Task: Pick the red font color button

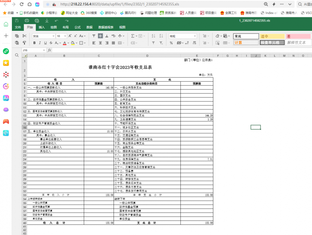Action: click(x=65, y=43)
